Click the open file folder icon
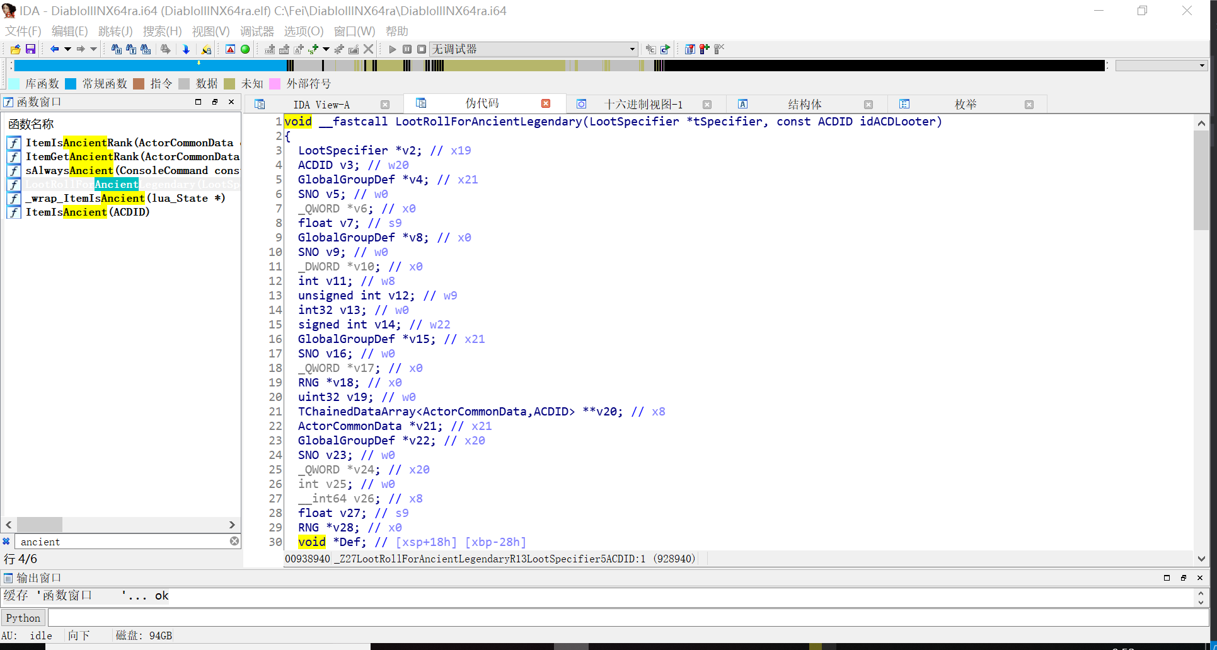1217x650 pixels. coord(16,49)
